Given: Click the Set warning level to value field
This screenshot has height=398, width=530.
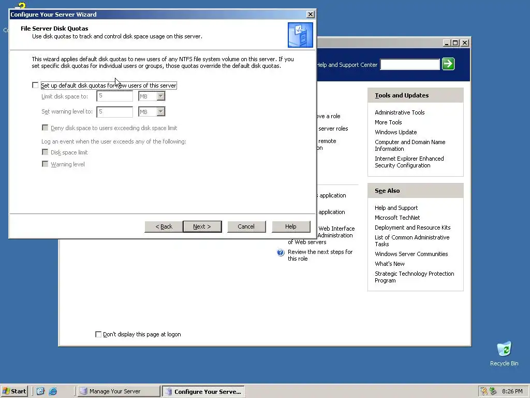Looking at the screenshot, I should coord(114,112).
